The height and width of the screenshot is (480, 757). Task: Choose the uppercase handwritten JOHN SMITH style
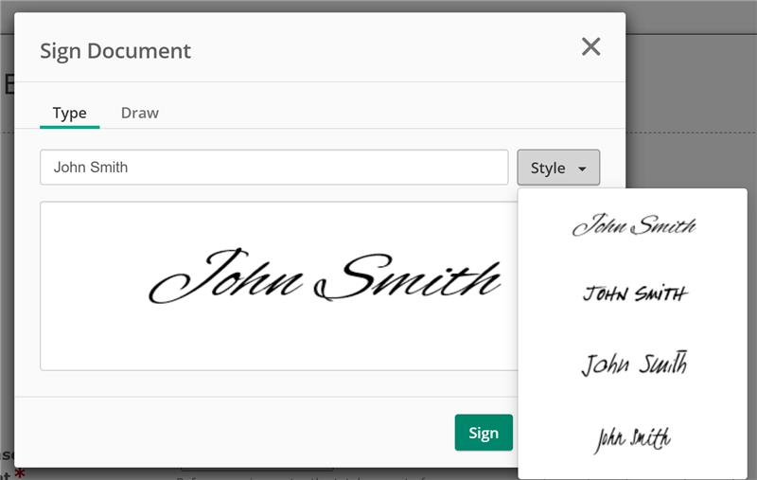(x=634, y=293)
